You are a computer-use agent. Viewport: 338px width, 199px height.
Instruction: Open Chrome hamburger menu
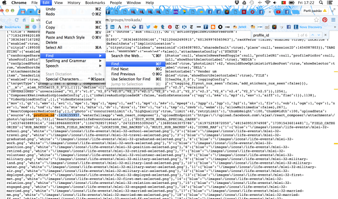(333, 20)
